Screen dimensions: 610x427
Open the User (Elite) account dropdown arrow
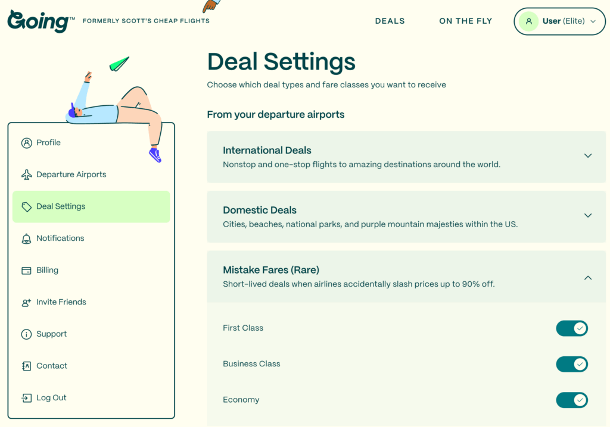click(593, 21)
